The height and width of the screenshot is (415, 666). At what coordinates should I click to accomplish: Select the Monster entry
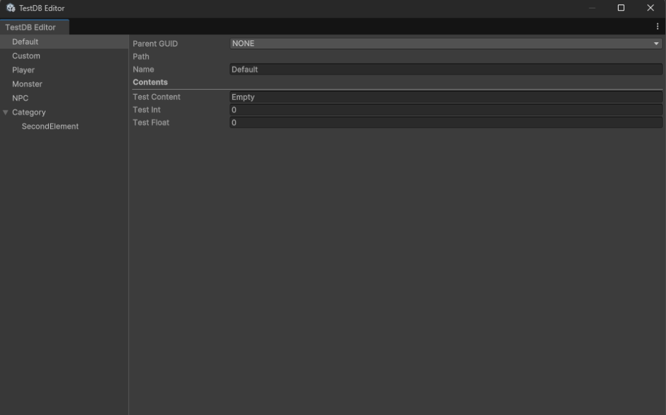point(27,84)
